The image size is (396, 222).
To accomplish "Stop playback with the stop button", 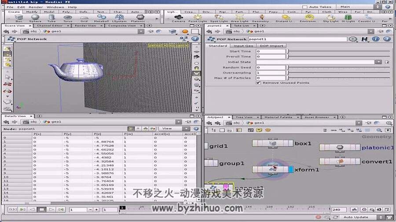I will (x=42, y=209).
